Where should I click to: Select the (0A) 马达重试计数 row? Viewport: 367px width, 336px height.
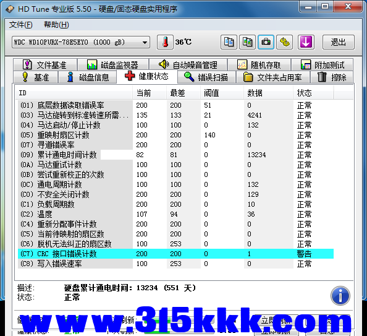pyautogui.click(x=175, y=165)
